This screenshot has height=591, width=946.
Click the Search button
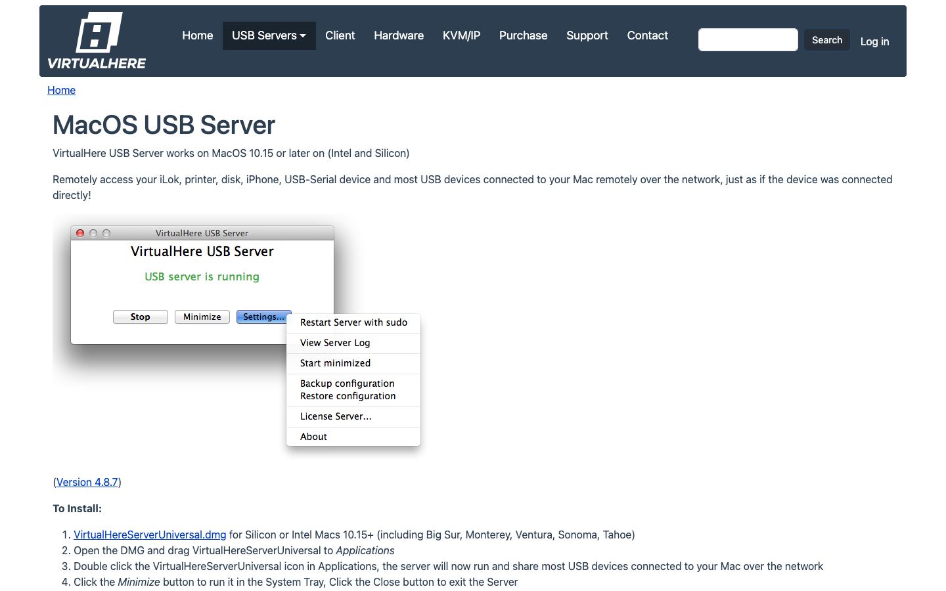(x=826, y=40)
